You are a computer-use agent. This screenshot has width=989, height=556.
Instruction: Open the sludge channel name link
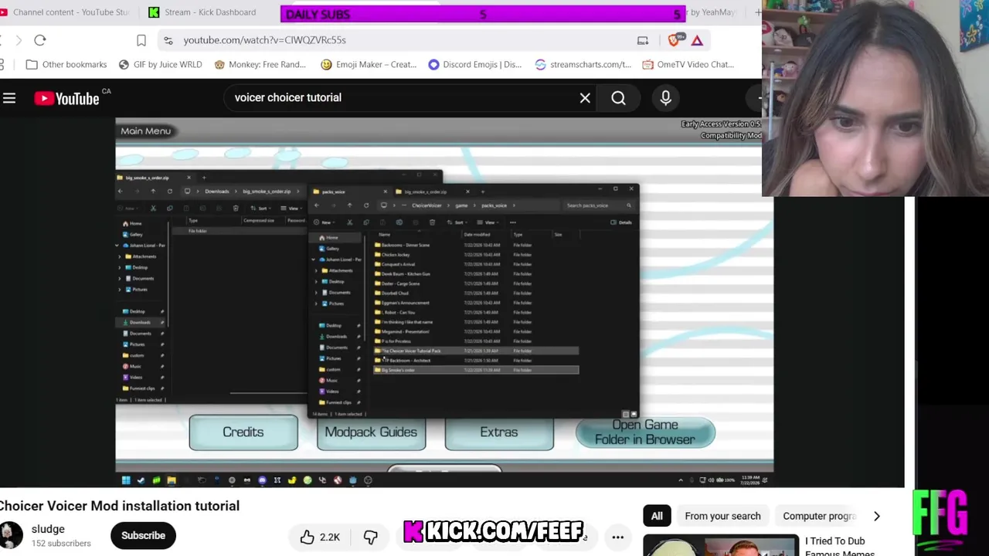pyautogui.click(x=48, y=530)
